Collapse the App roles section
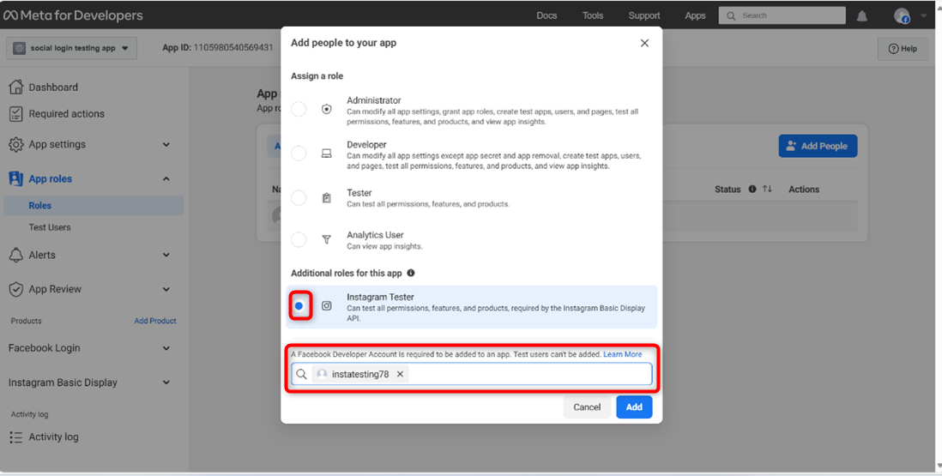The width and height of the screenshot is (942, 476). click(x=166, y=179)
